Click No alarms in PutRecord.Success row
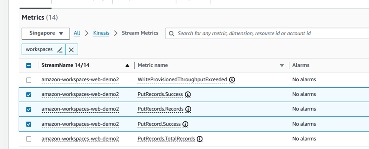The width and height of the screenshot is (369, 149). coord(304,124)
